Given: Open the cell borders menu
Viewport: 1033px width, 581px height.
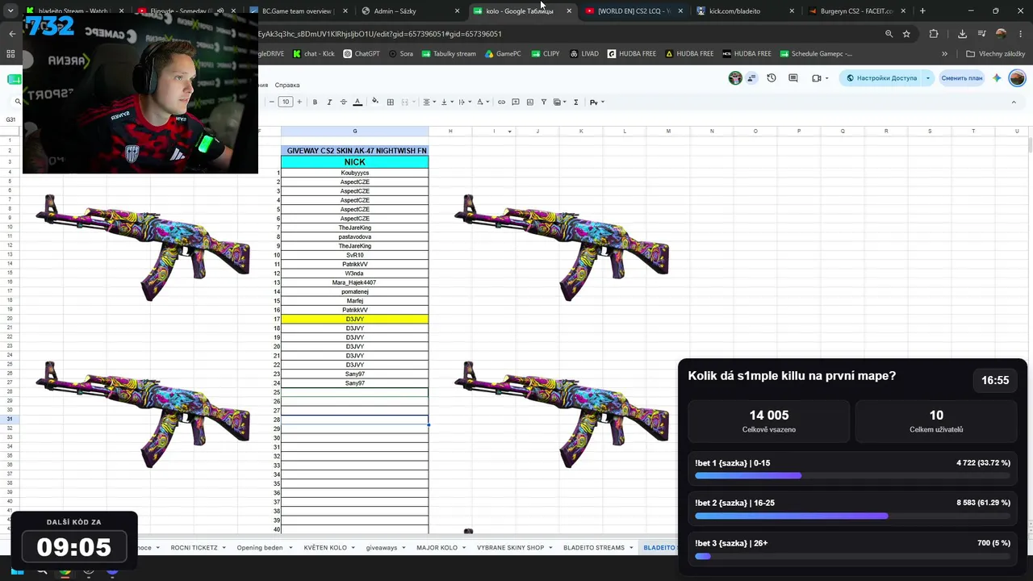Looking at the screenshot, I should click(x=391, y=102).
